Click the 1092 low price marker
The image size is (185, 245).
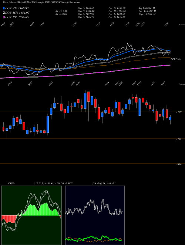73,84
